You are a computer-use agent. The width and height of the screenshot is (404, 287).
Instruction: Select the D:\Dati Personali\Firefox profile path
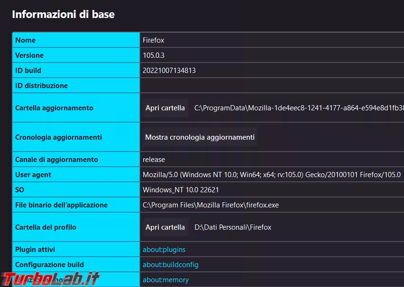233,227
